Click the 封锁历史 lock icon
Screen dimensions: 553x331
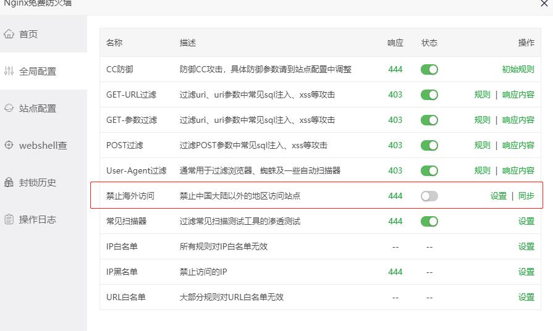(x=9, y=182)
